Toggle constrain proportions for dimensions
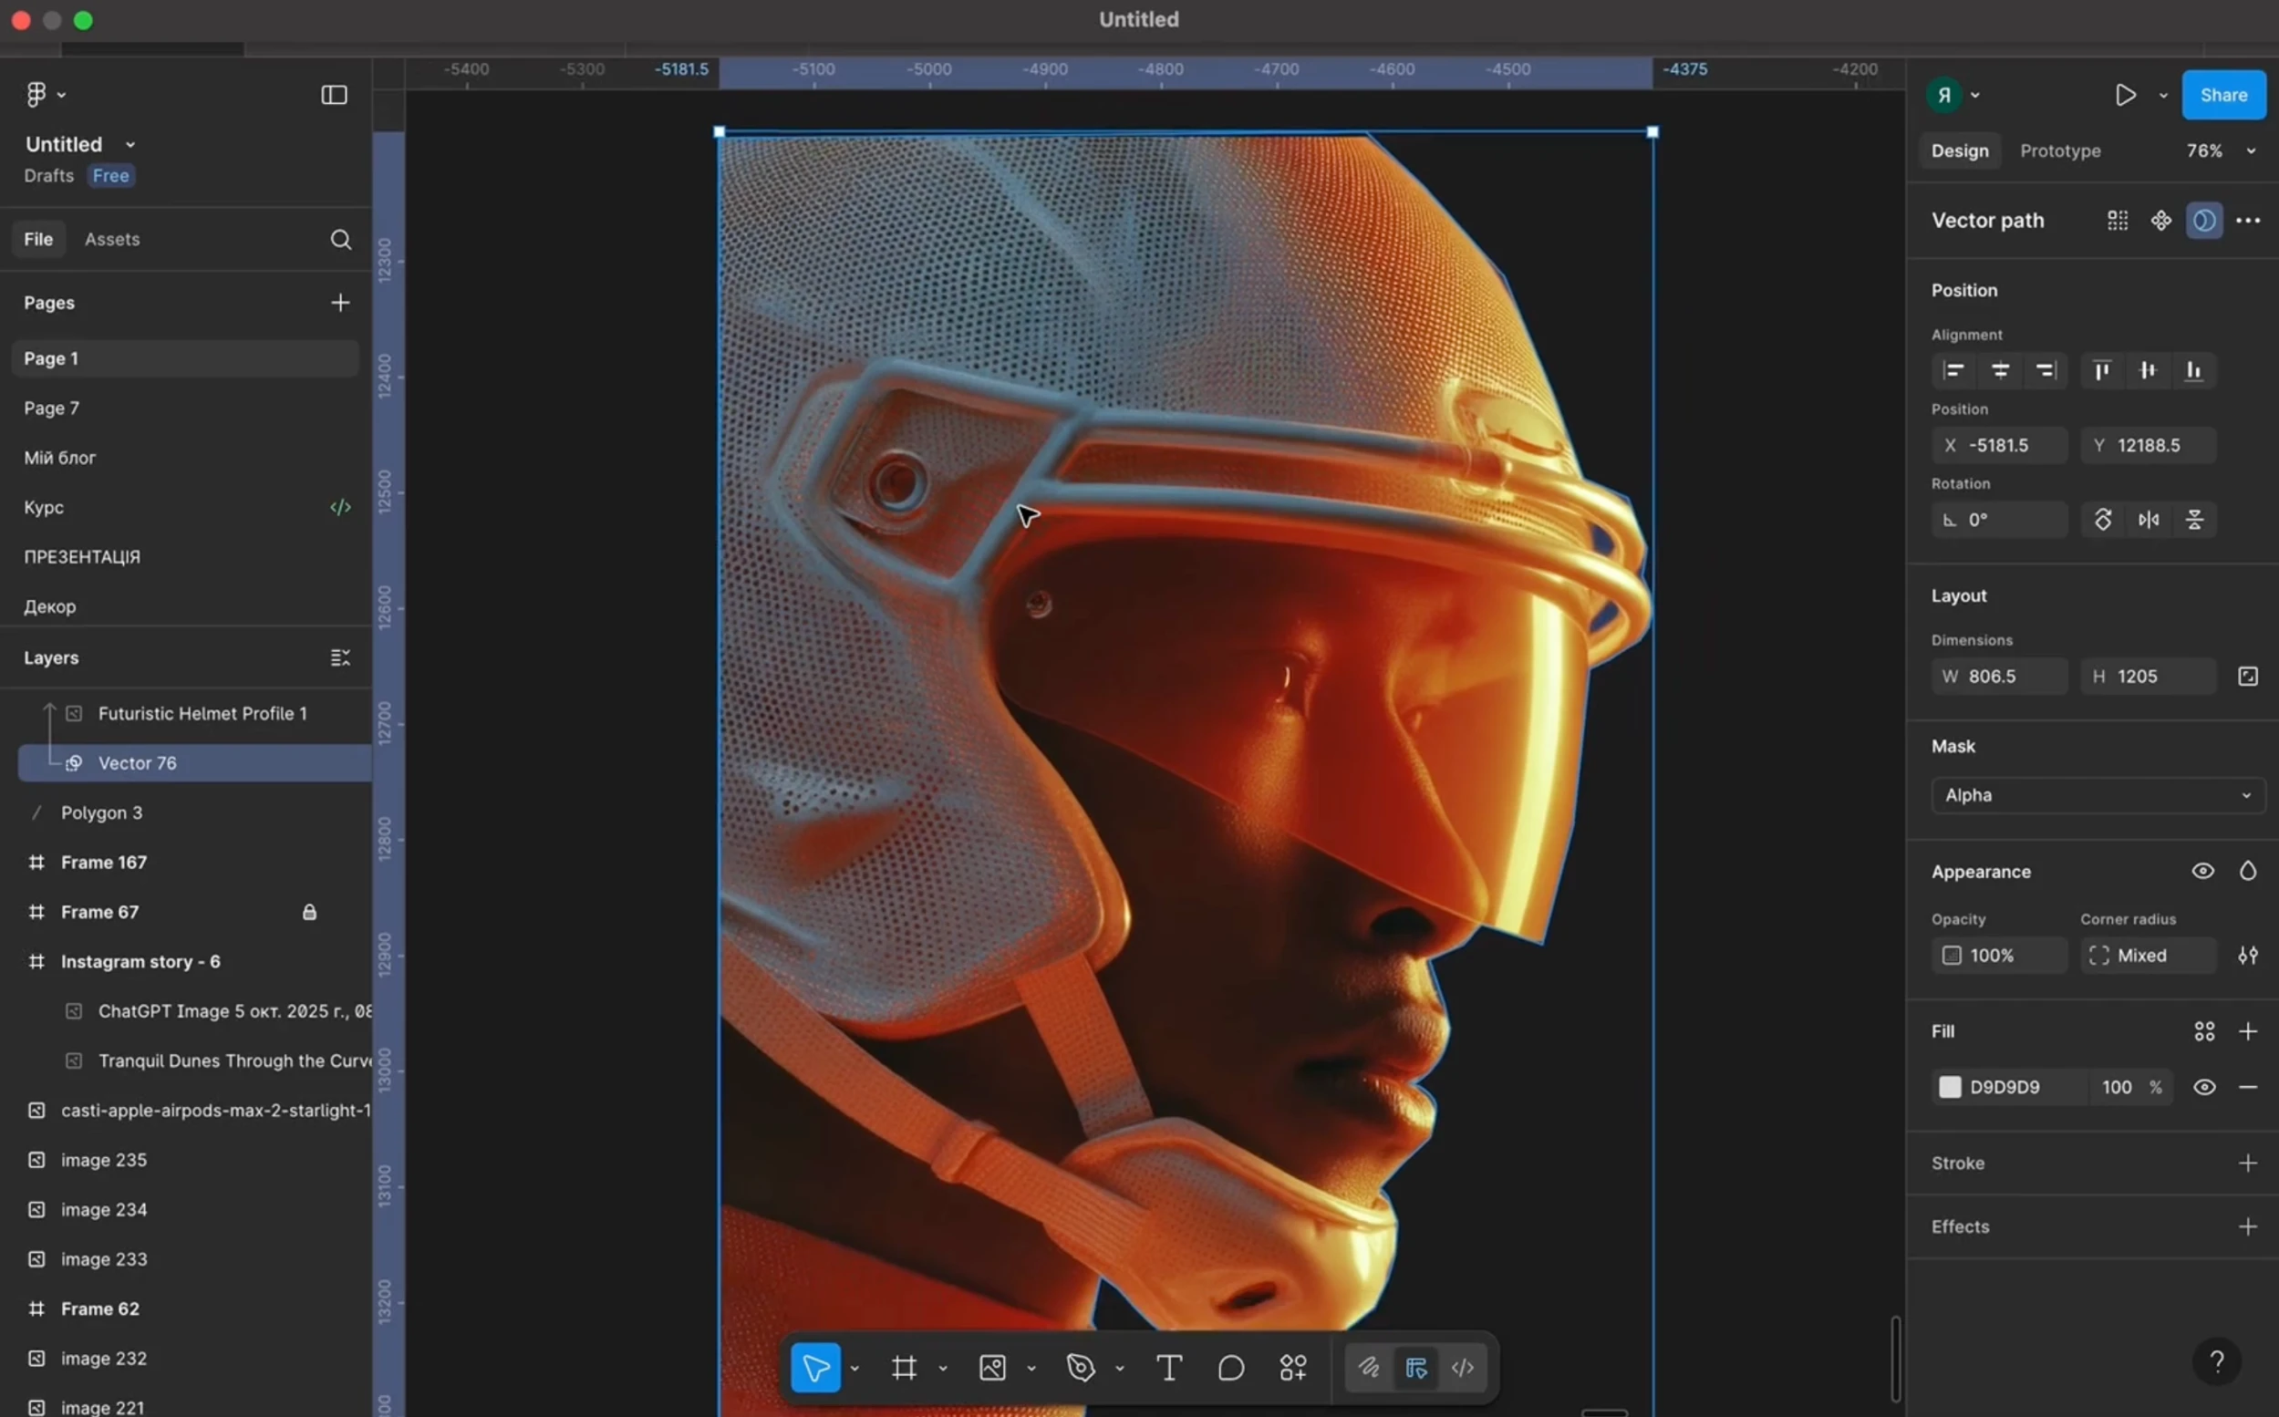Screen dimensions: 2279x1417 coord(2247,677)
